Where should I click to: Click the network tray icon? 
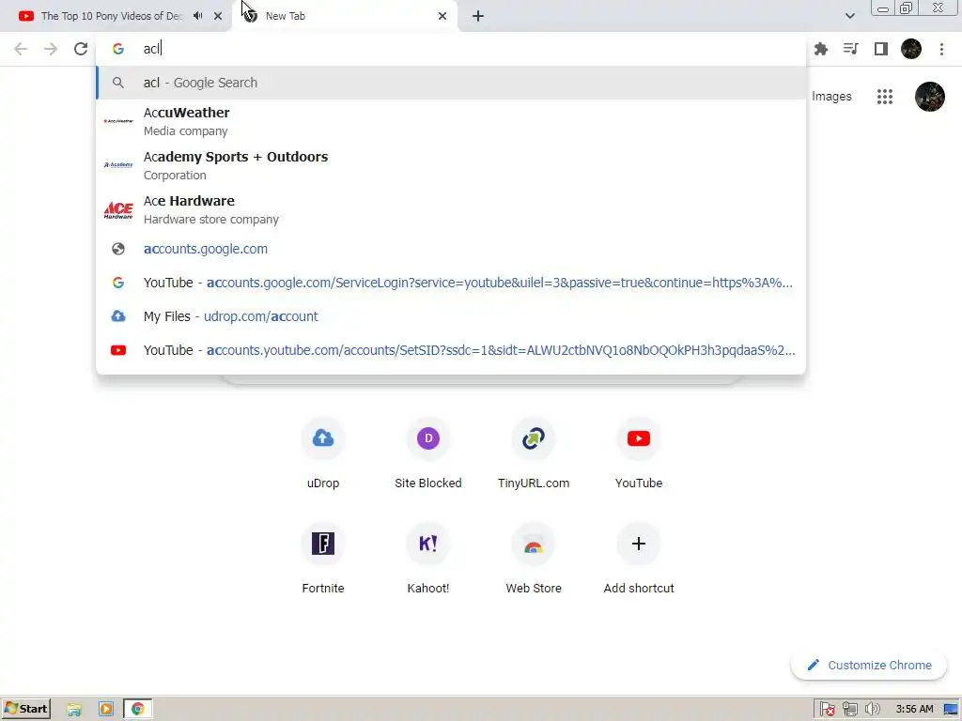[x=849, y=710]
